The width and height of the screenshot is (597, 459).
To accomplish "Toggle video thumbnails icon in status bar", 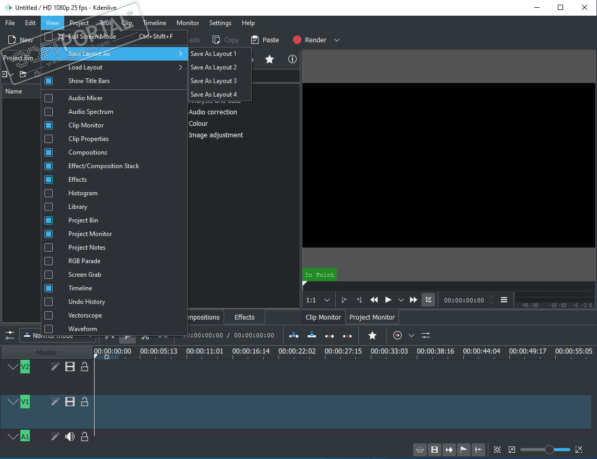I will click(x=435, y=450).
